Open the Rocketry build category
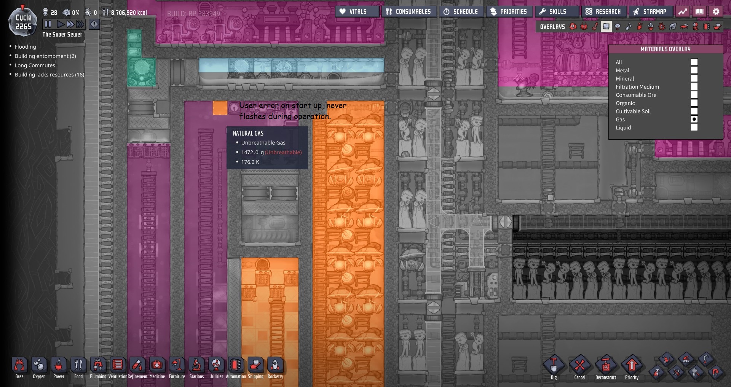 coord(275,366)
